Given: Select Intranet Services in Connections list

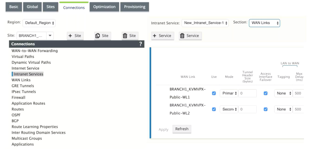Looking at the screenshot, I should [28, 74].
